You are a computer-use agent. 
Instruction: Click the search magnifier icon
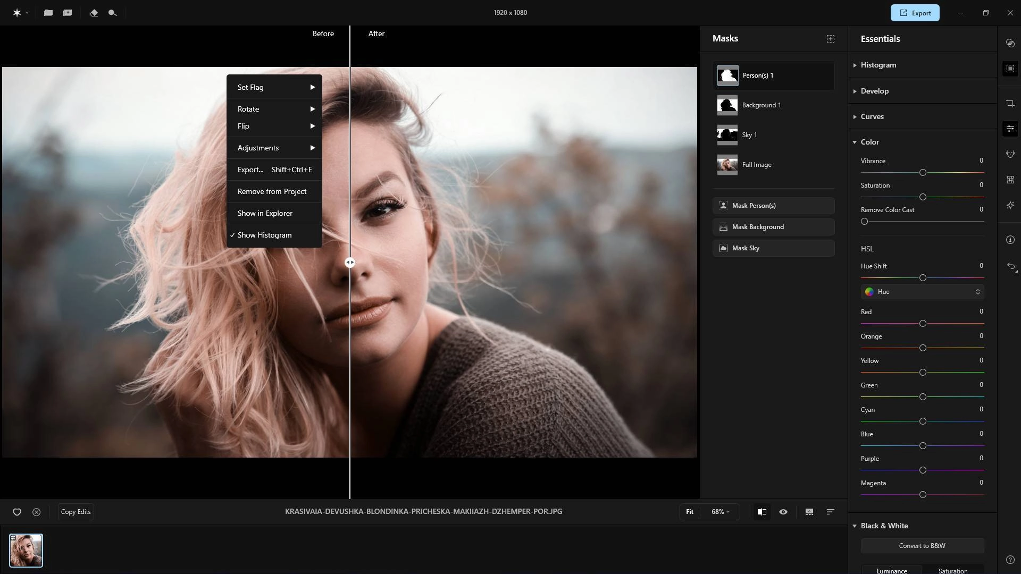112,13
